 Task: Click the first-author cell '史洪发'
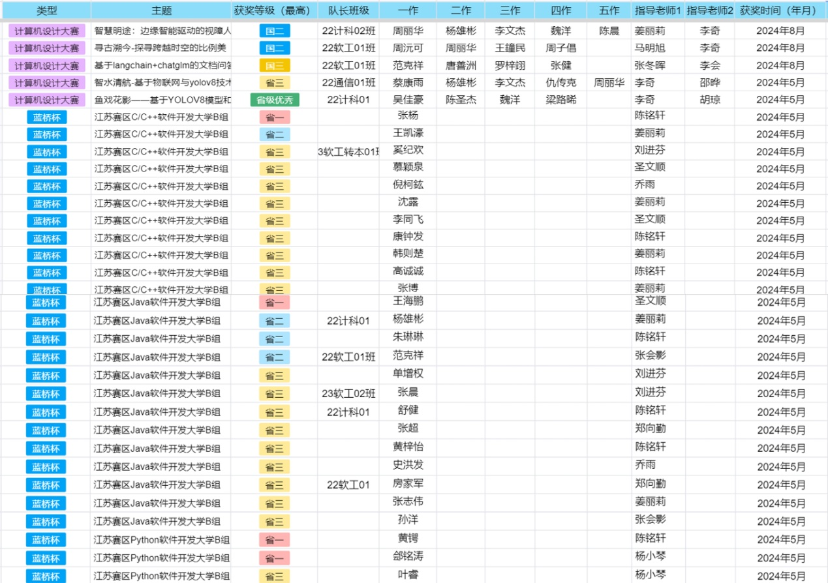408,465
